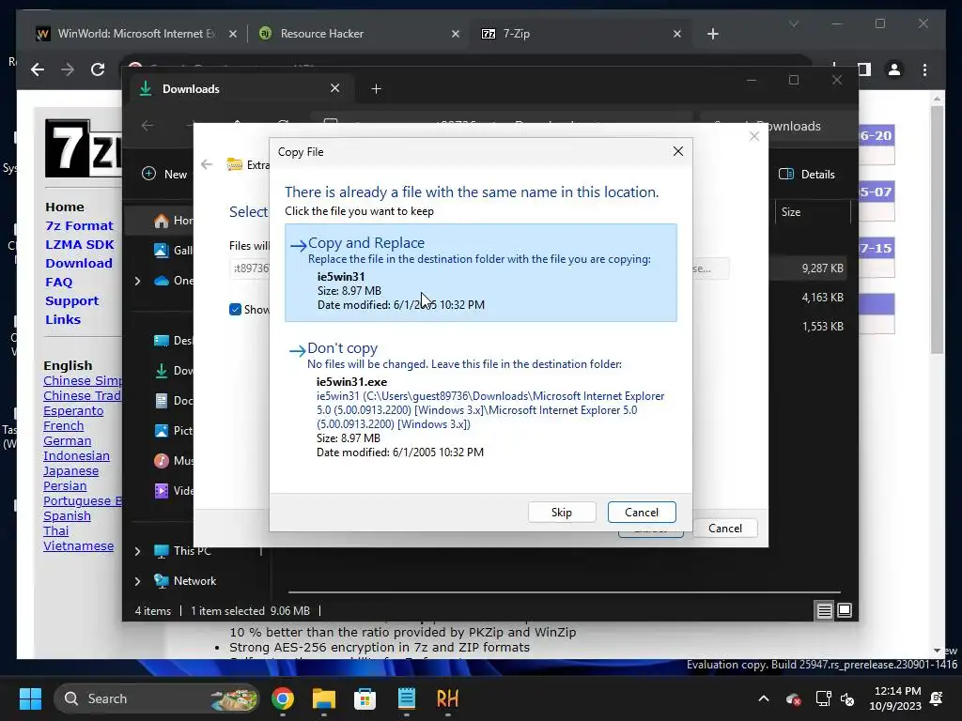Close Downloads tab in File Explorer

pyautogui.click(x=335, y=88)
